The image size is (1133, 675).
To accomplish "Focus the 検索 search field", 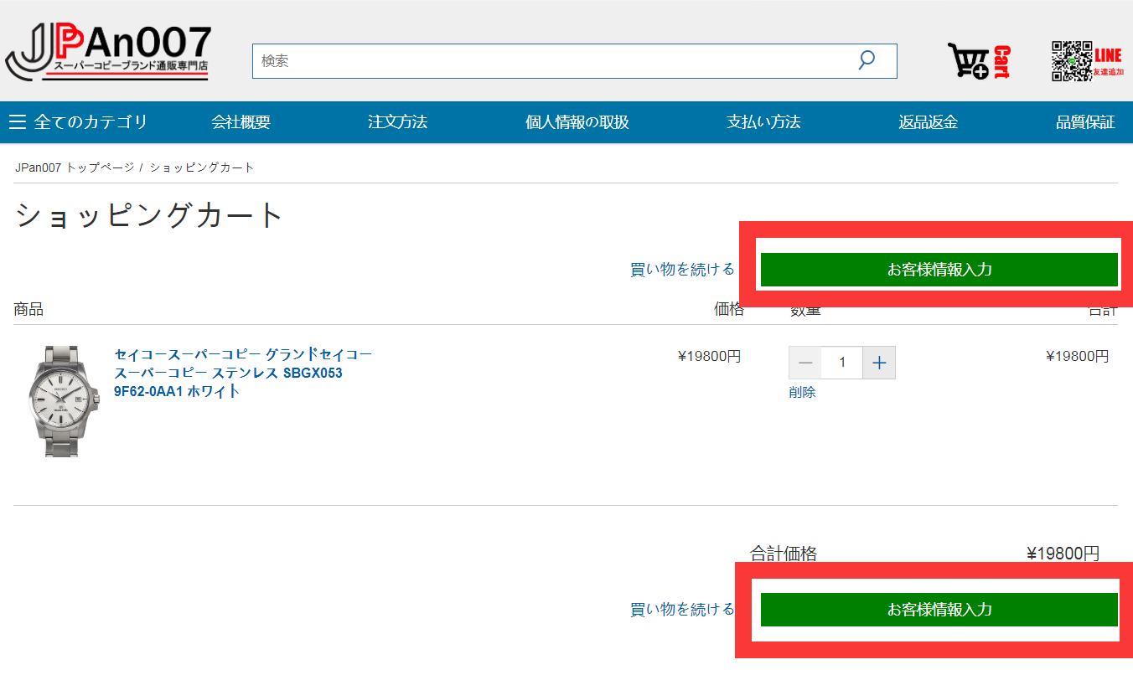I will click(574, 61).
